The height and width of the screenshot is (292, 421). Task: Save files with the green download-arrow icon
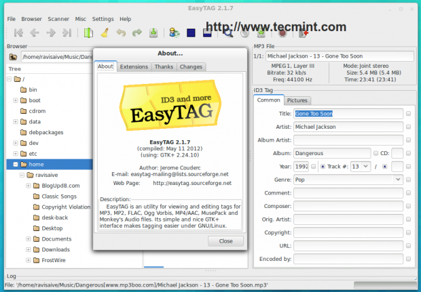pos(153,33)
